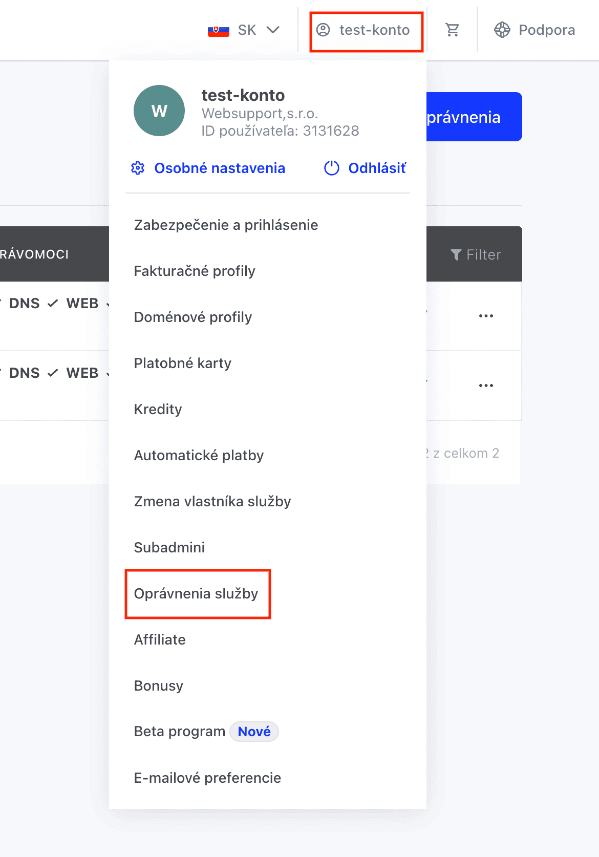
Task: Click the gear icon for Osobné nastavenia
Action: click(138, 168)
